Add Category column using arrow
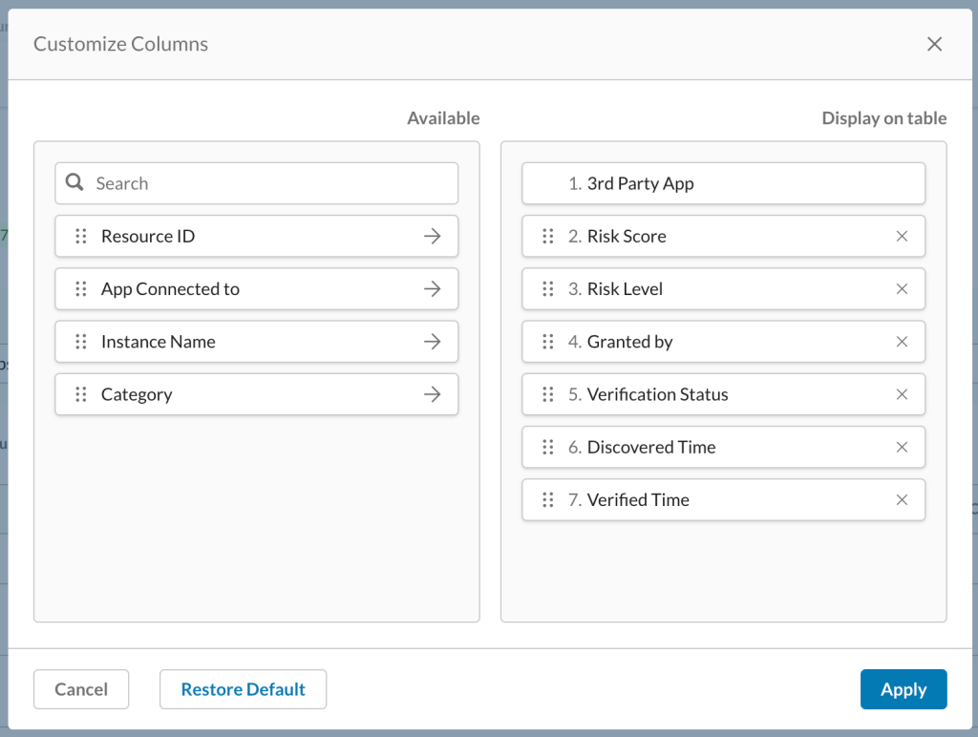The width and height of the screenshot is (978, 737). click(432, 394)
